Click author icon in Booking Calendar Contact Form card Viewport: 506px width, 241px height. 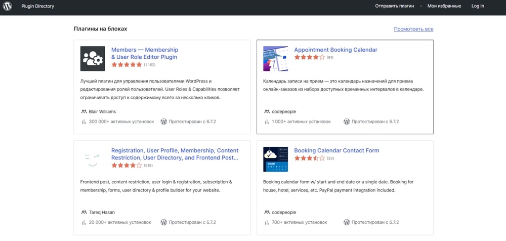tap(267, 212)
